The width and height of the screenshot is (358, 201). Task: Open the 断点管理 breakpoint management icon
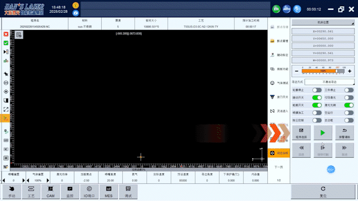point(272,41)
